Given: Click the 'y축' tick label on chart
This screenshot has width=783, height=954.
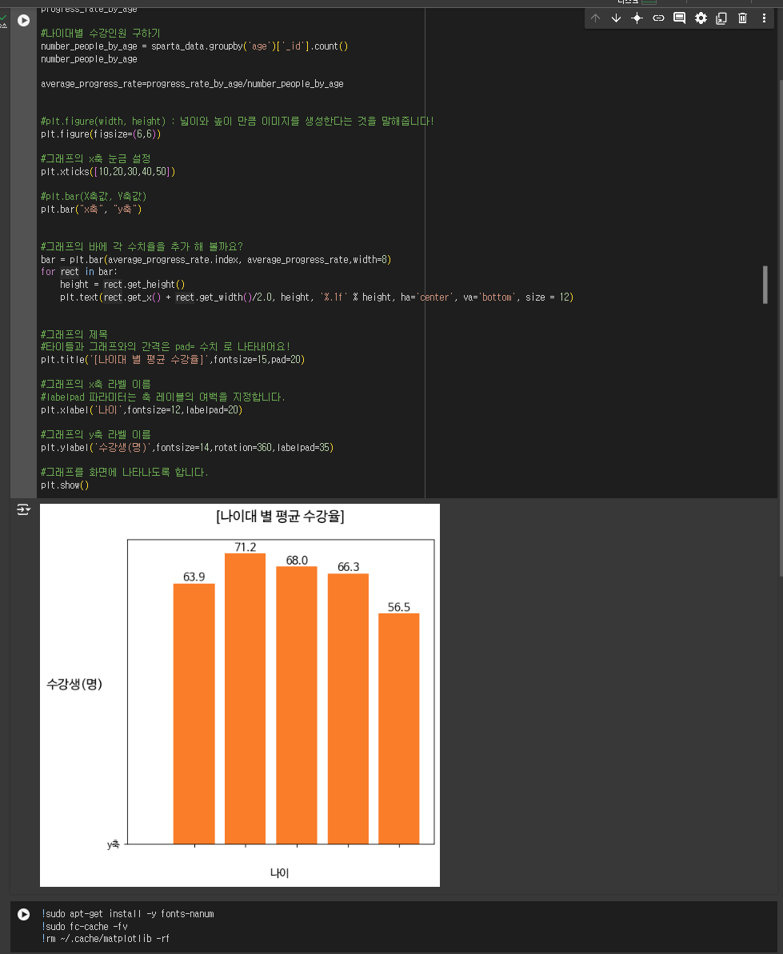Looking at the screenshot, I should pos(114,845).
